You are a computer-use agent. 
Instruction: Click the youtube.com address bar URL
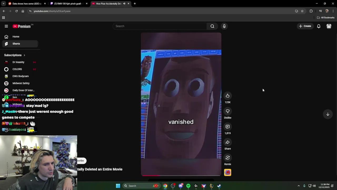[x=52, y=11]
